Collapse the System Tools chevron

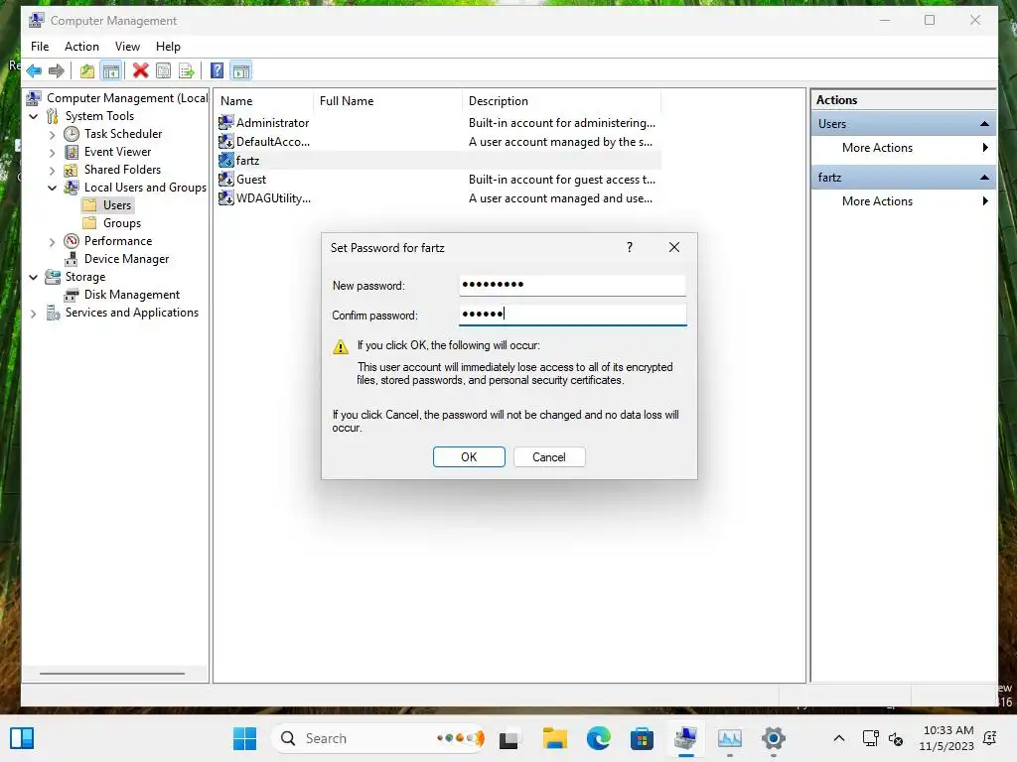tap(34, 116)
